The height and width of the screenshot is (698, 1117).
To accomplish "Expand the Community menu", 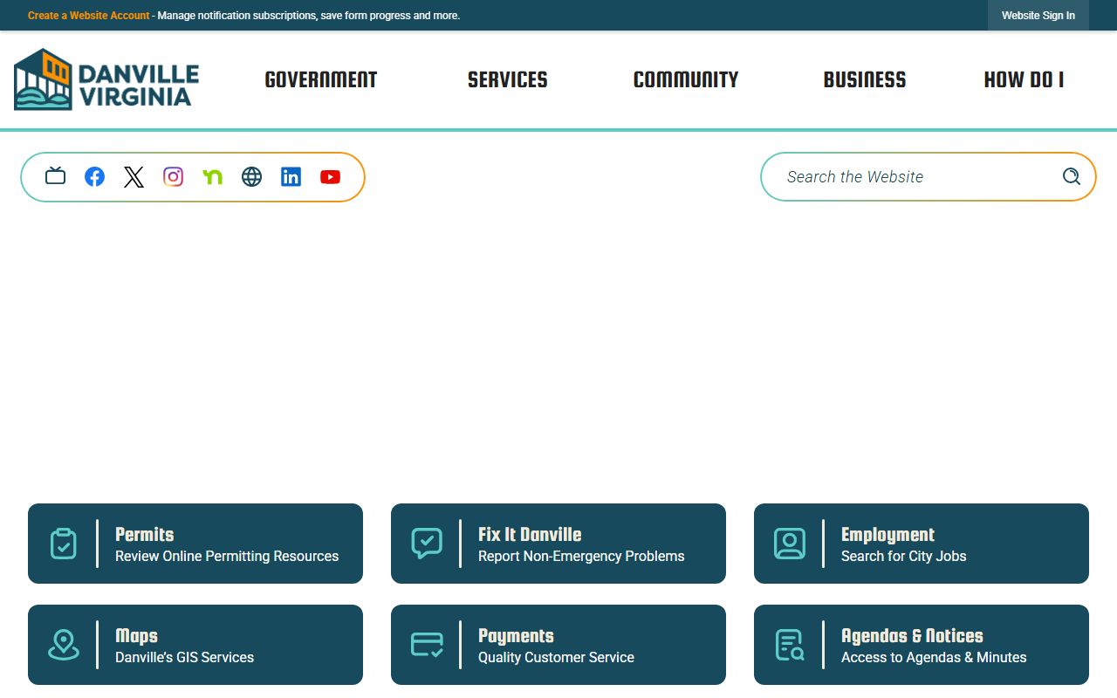I will [685, 80].
